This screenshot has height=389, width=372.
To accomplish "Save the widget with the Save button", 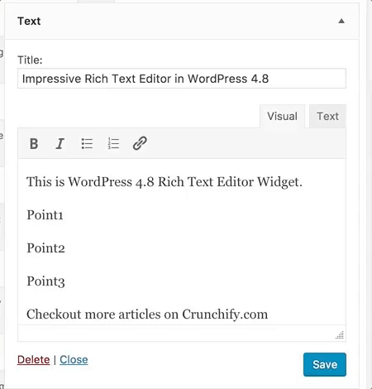I will [325, 364].
